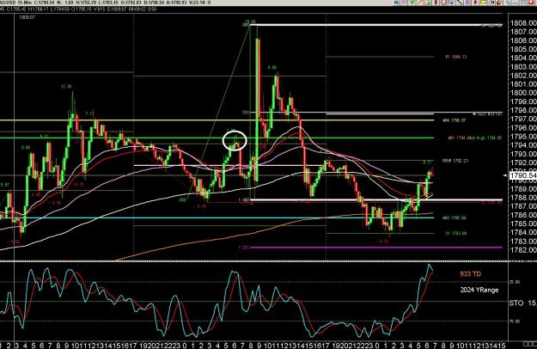The height and width of the screenshot is (349, 537).
Task: Click the stochastic oscillator peak at chart end
Action: tap(429, 266)
